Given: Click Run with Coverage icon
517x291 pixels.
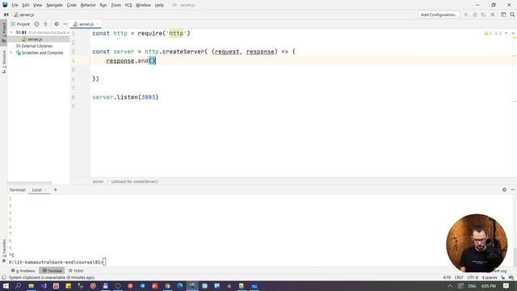Looking at the screenshot, I should click(484, 15).
